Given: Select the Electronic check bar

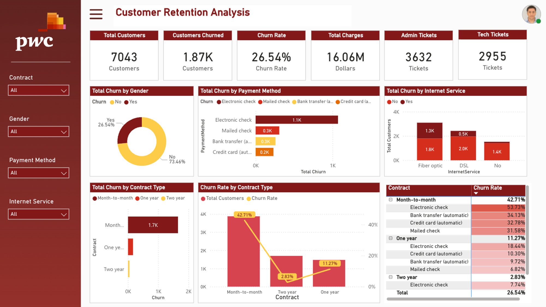Looking at the screenshot, I should coord(296,120).
